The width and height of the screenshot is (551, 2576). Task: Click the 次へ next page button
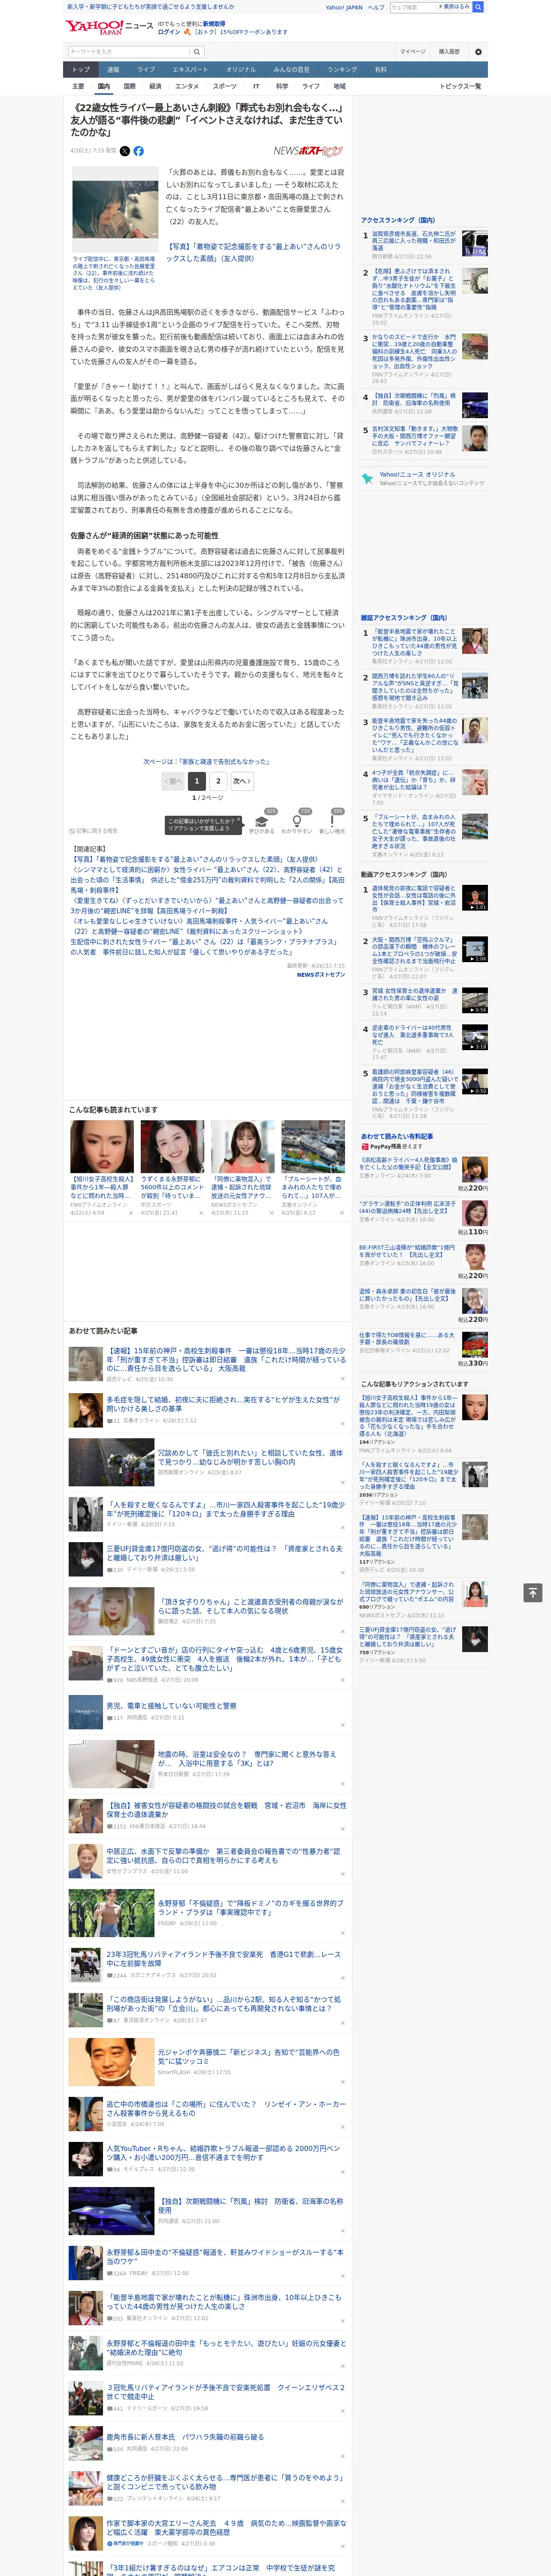(241, 781)
